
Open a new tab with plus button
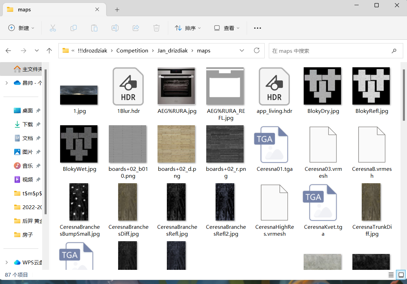point(117,10)
